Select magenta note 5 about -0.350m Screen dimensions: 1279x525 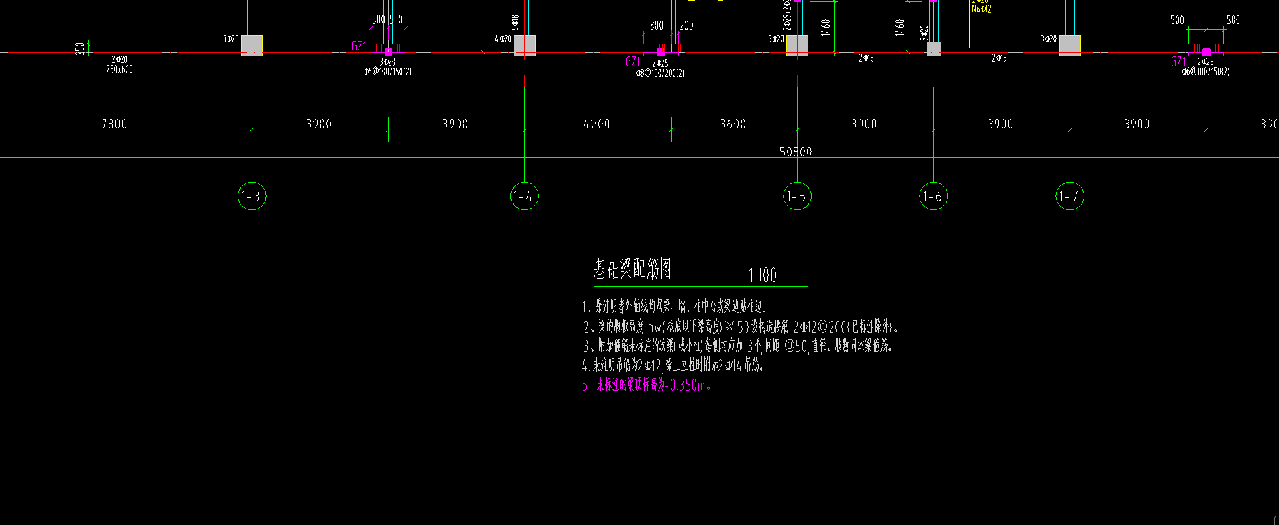647,385
